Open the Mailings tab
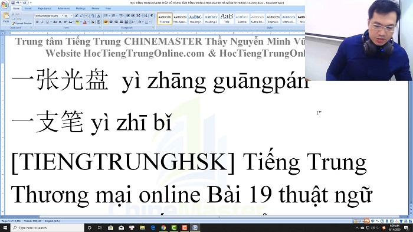This screenshot has width=413, height=232. 81,8
